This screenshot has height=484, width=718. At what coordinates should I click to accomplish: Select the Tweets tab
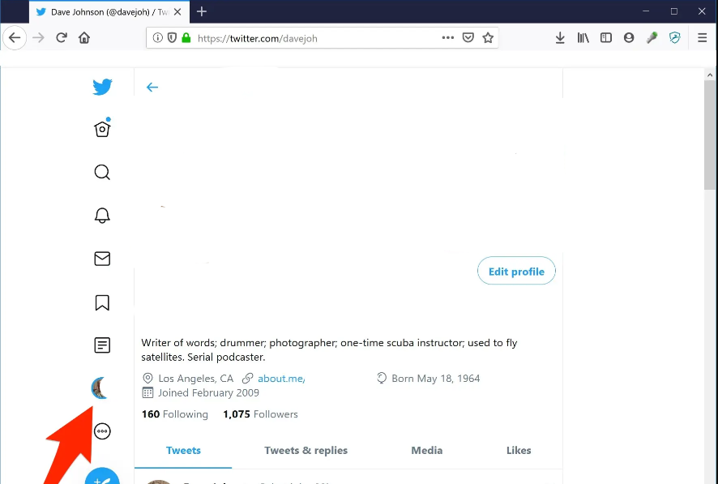[x=183, y=451]
